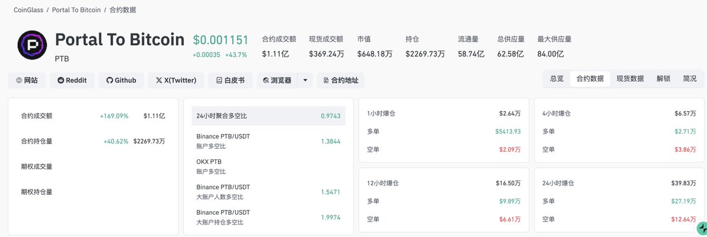This screenshot has height=237, width=707.
Task: Click the Binance PTB/USDT 大账户持仓多空比 row
Action: point(269,217)
